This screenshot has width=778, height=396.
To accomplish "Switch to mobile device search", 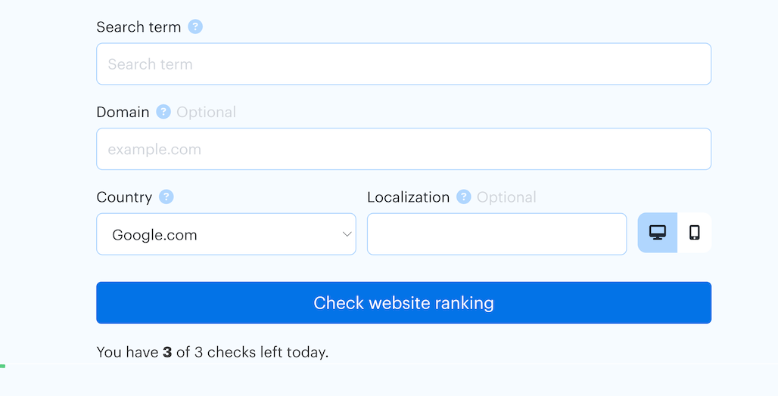I will (x=694, y=233).
